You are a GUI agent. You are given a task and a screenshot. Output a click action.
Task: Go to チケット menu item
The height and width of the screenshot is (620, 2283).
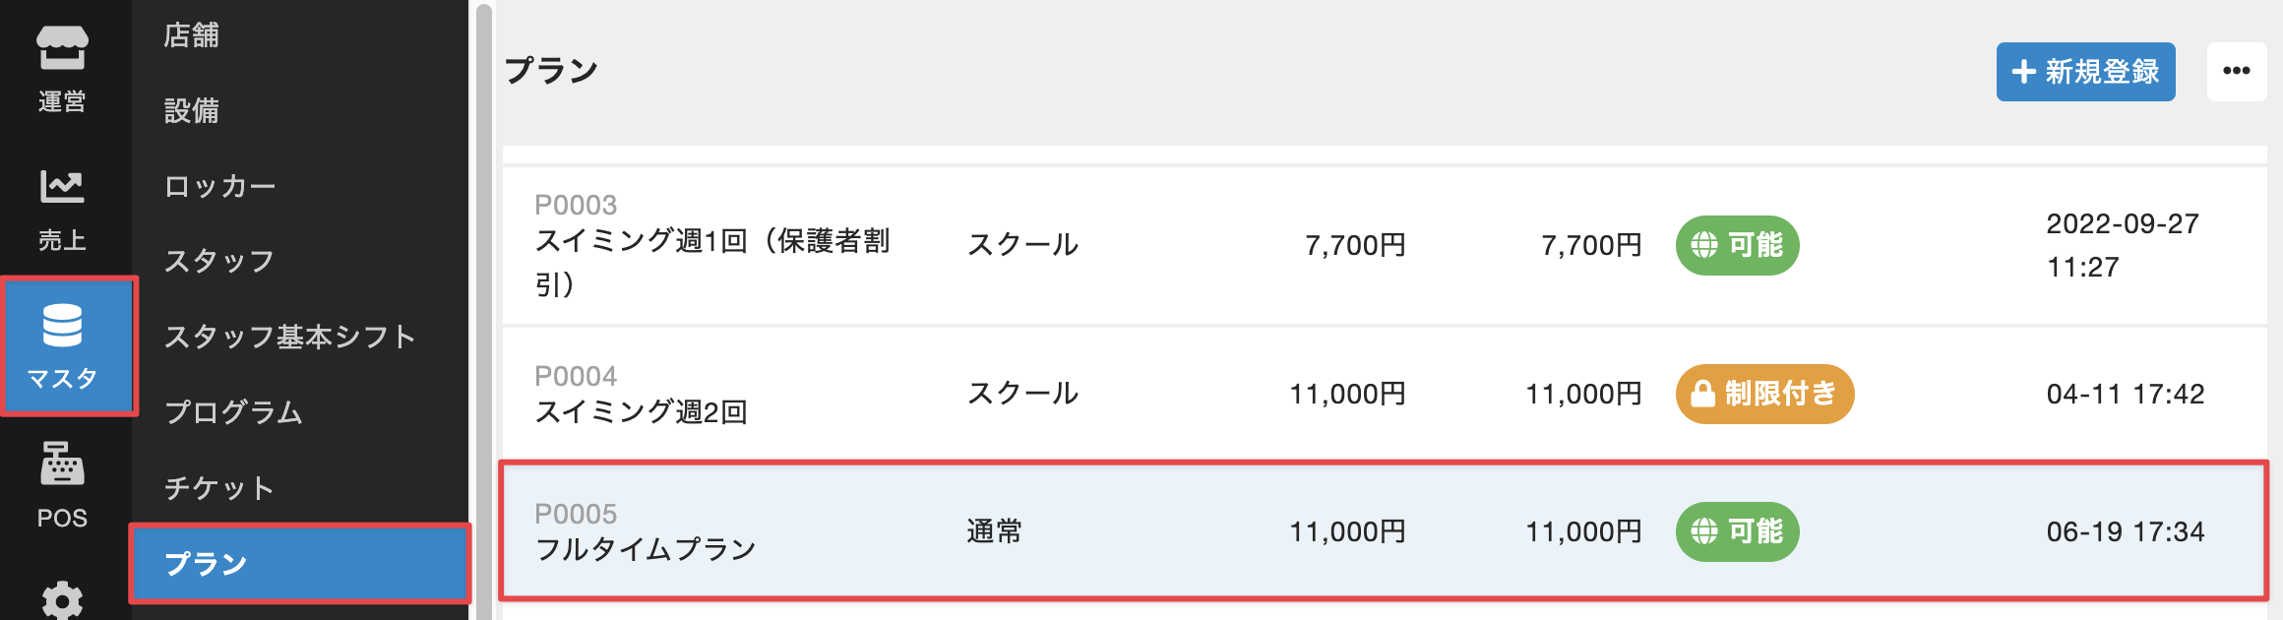(218, 487)
